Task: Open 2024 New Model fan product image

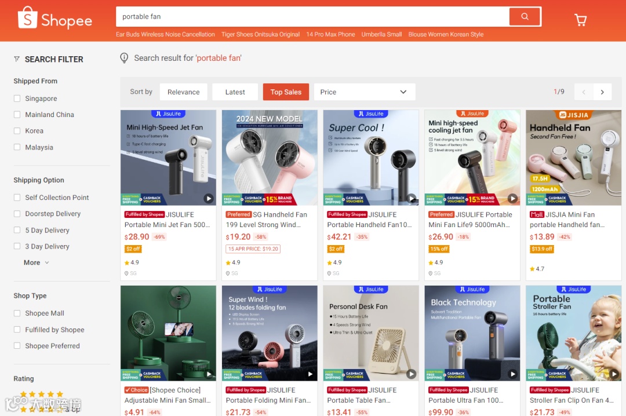Action: click(x=270, y=158)
